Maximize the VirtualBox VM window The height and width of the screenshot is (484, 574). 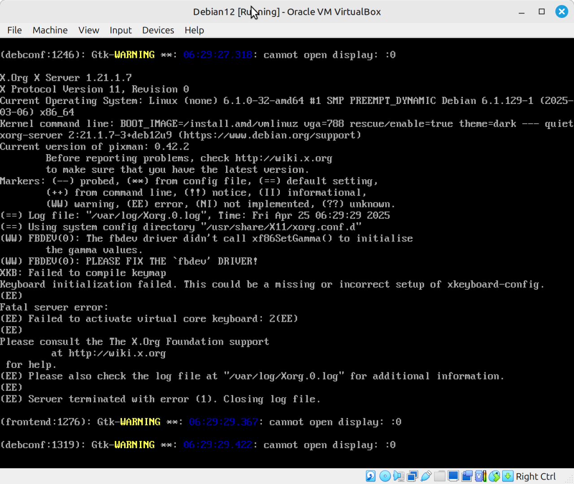pos(542,12)
